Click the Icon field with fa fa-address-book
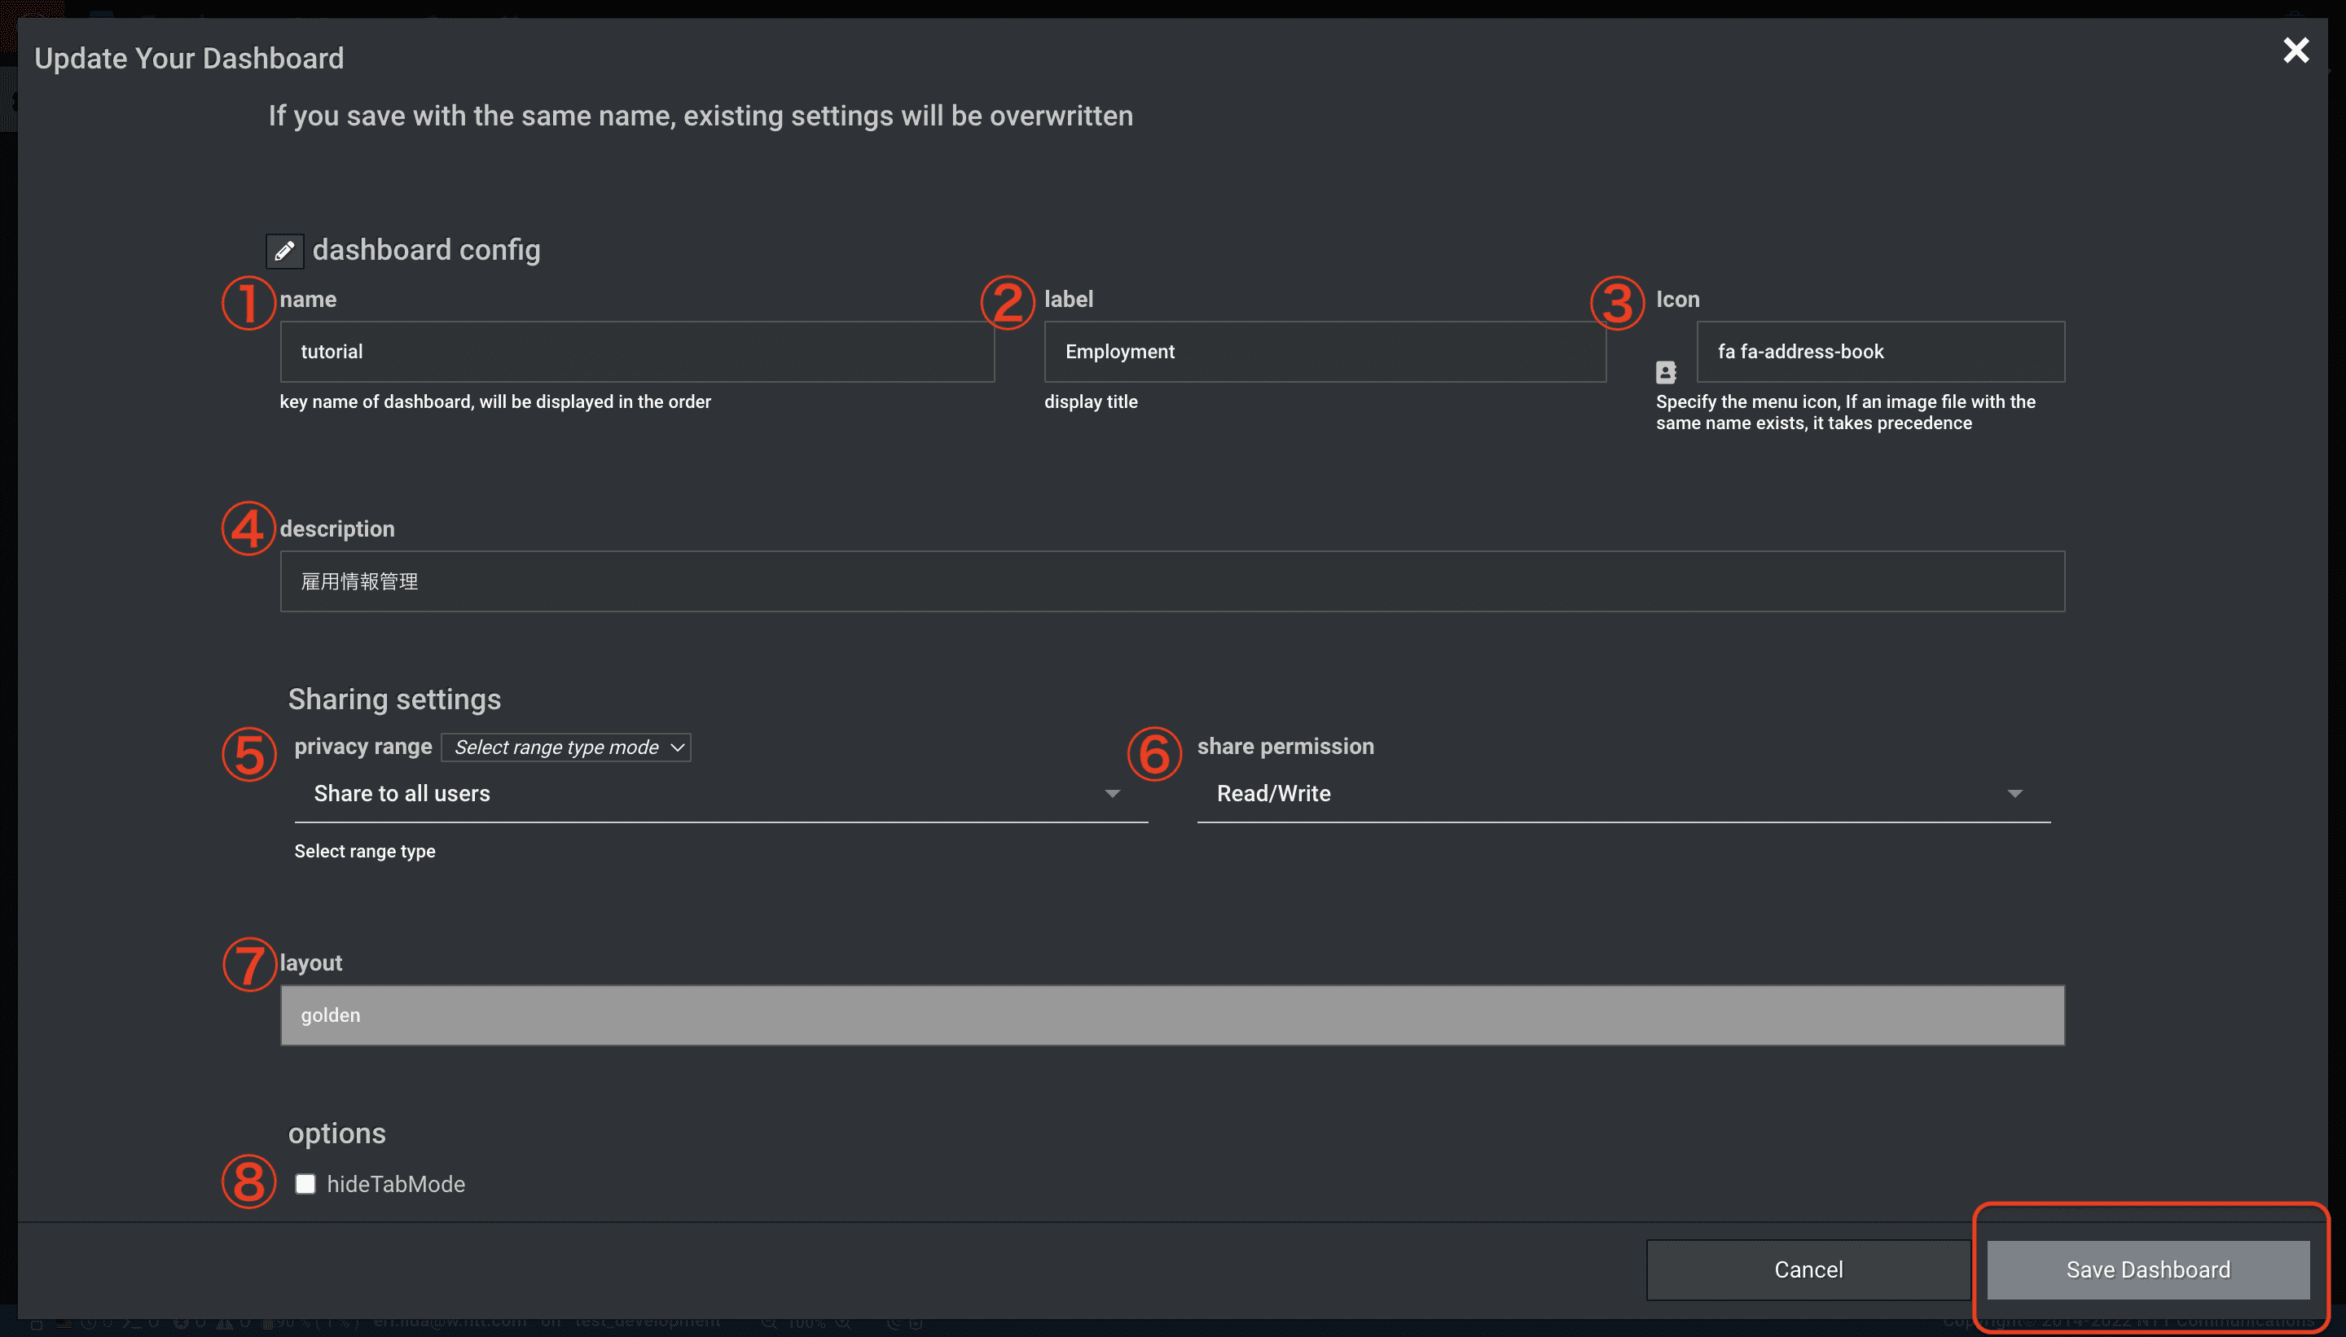Image resolution: width=2346 pixels, height=1337 pixels. point(1880,352)
